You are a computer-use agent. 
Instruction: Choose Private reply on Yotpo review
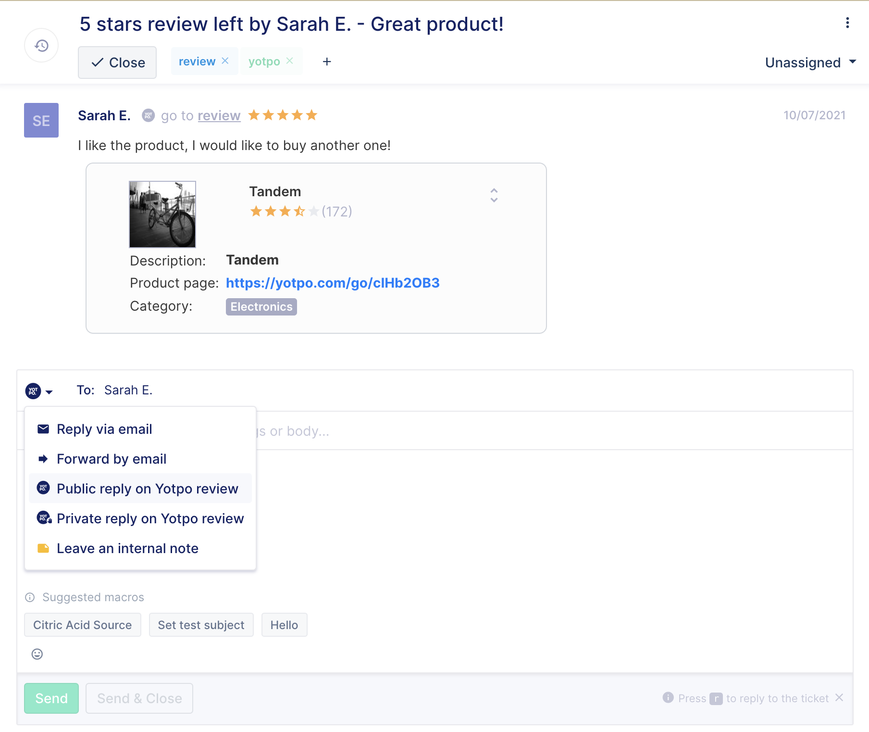pyautogui.click(x=140, y=518)
